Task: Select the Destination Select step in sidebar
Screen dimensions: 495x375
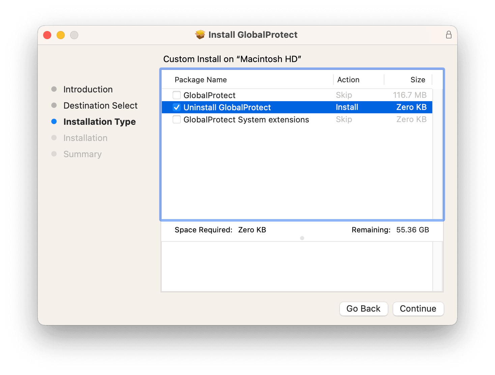Action: 100,105
